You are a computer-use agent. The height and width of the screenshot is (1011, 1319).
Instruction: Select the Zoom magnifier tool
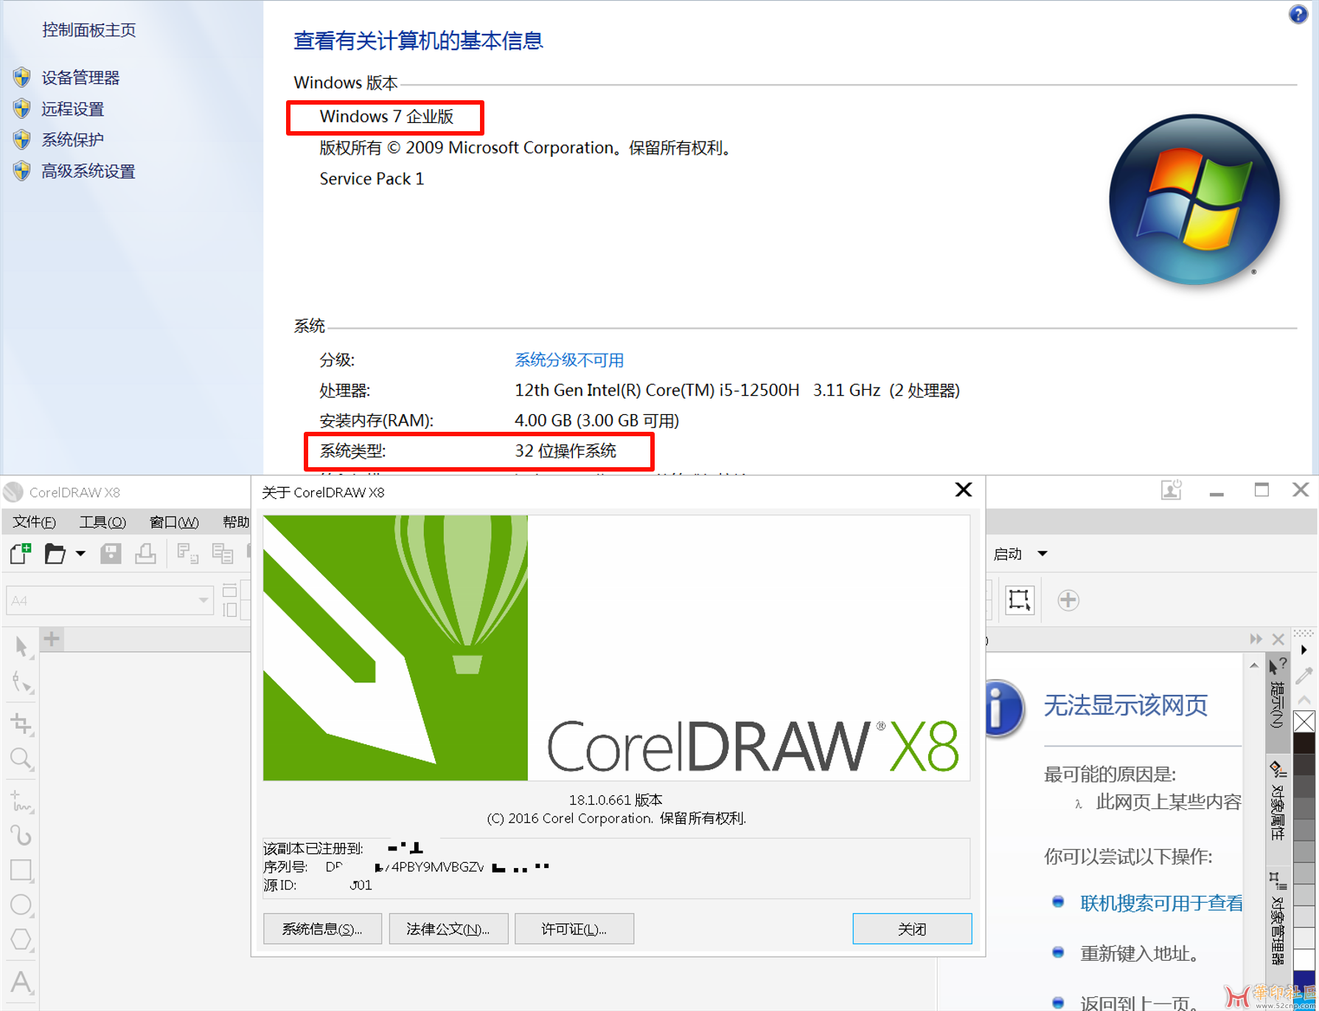[x=21, y=758]
